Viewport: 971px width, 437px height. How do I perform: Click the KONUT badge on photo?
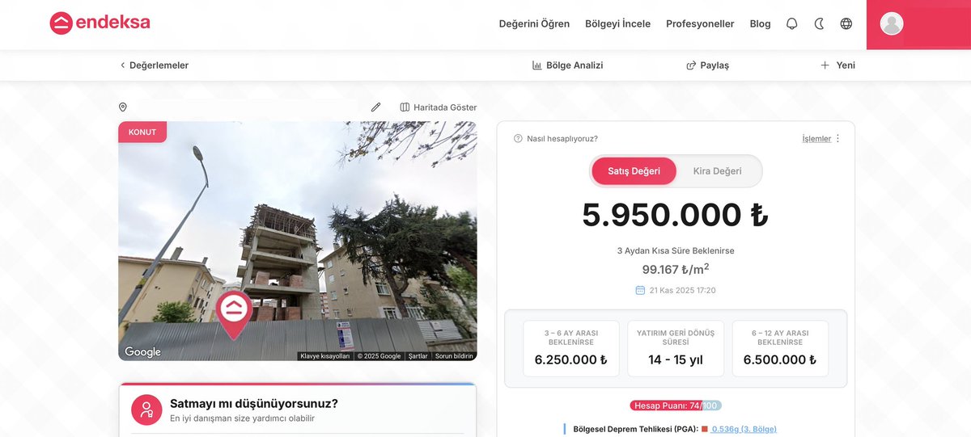[142, 132]
